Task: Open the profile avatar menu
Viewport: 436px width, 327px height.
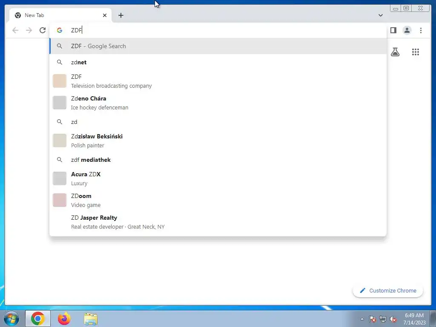Action: coord(407,30)
